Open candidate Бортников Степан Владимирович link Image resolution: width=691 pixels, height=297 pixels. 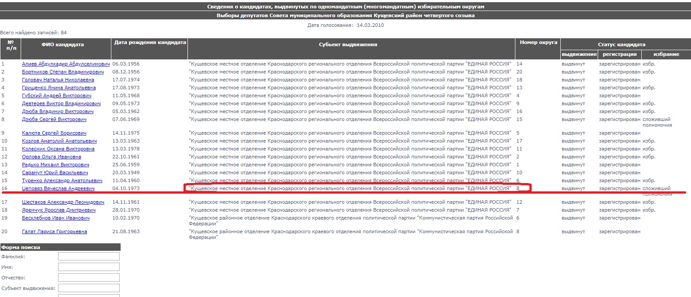[62, 72]
